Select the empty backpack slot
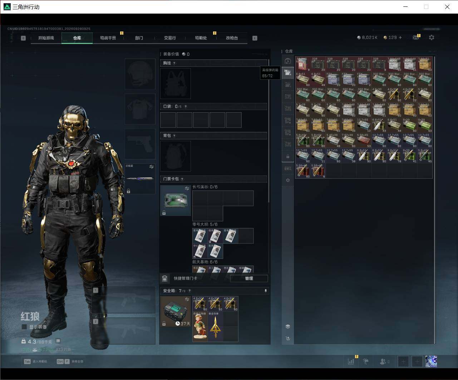Image resolution: width=458 pixels, height=380 pixels. pos(176,156)
